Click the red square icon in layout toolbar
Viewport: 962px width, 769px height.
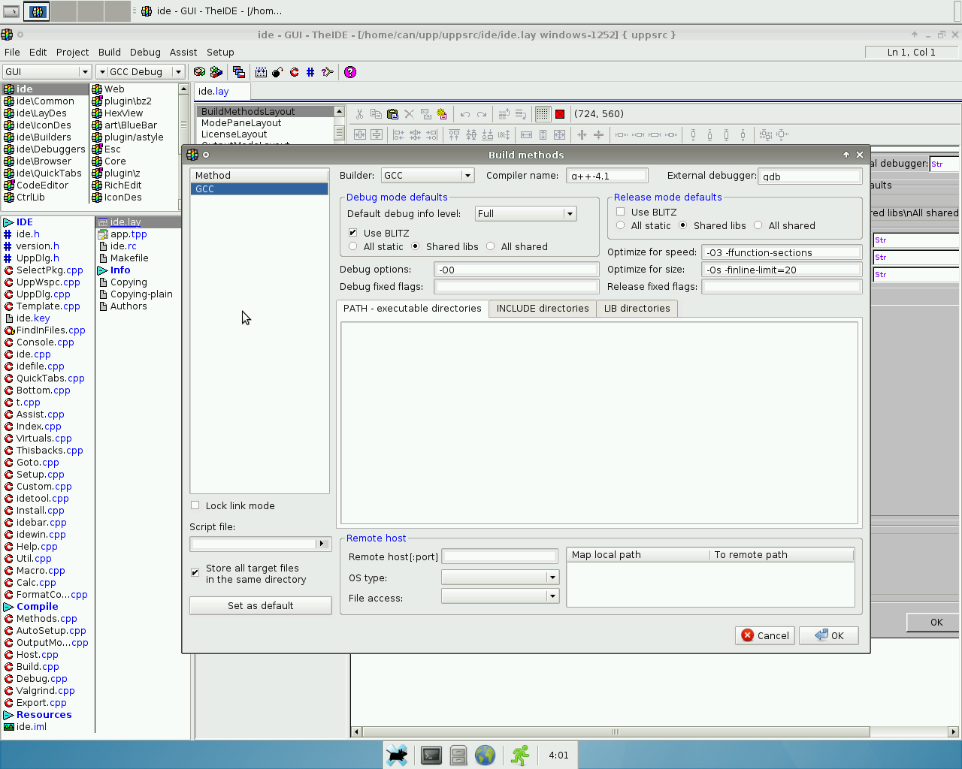click(560, 114)
